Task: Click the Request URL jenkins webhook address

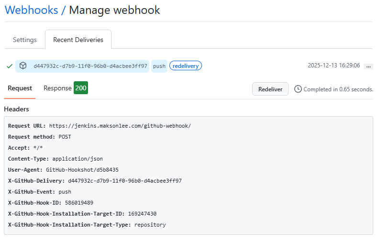Action: (x=120, y=126)
